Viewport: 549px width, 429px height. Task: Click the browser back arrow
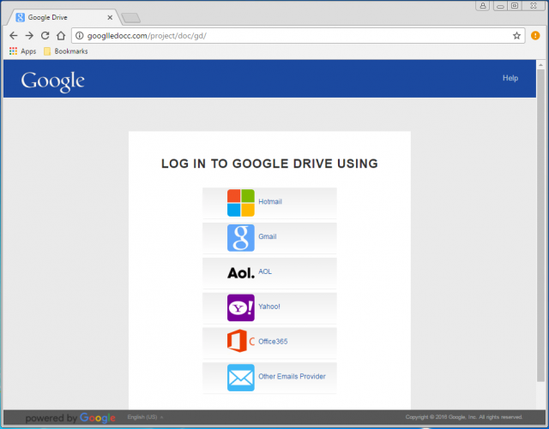[x=14, y=35]
